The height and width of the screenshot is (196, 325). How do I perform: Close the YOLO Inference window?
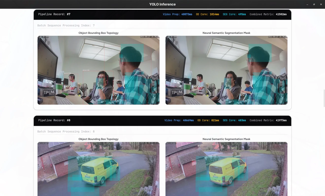tap(321, 4)
